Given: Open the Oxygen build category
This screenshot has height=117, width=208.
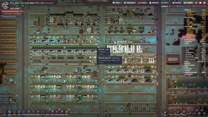Looking at the screenshot, I should click(x=9, y=112).
